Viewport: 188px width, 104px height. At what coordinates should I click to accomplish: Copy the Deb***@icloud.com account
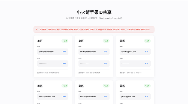click(105, 96)
